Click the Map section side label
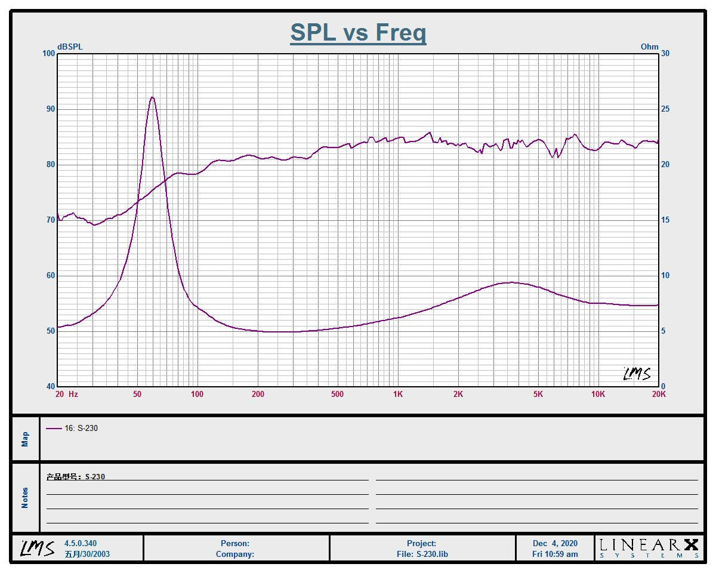This screenshot has width=716, height=573. coord(25,439)
